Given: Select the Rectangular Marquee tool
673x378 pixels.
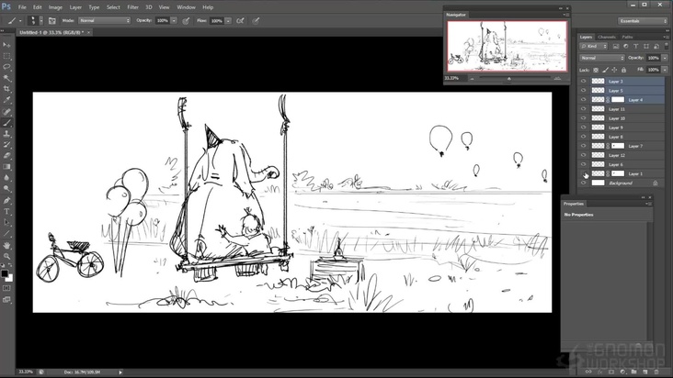Looking at the screenshot, I should [x=6, y=56].
